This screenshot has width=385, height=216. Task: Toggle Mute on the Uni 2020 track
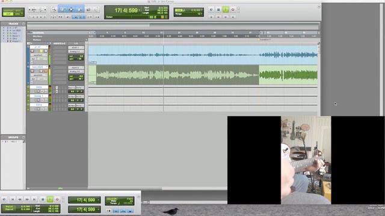[x=46, y=71]
